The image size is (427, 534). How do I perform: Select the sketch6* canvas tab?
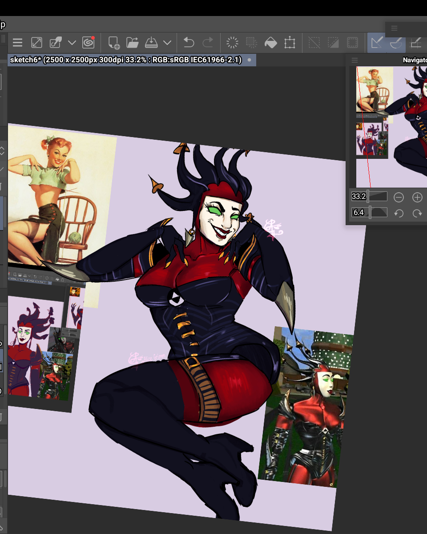126,60
